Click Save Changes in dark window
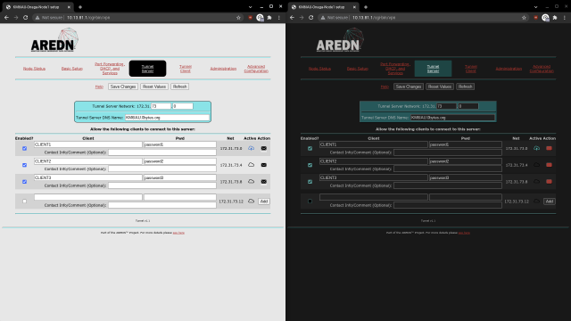571x321 pixels. point(409,86)
